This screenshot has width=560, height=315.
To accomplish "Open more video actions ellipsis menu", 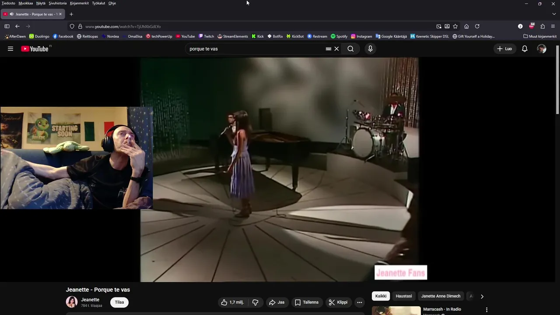I will tap(360, 302).
